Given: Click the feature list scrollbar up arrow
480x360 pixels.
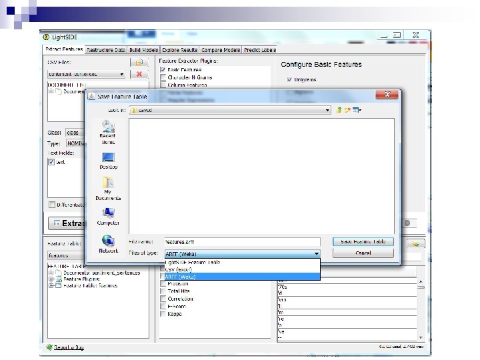Looking at the screenshot, I should (x=421, y=281).
